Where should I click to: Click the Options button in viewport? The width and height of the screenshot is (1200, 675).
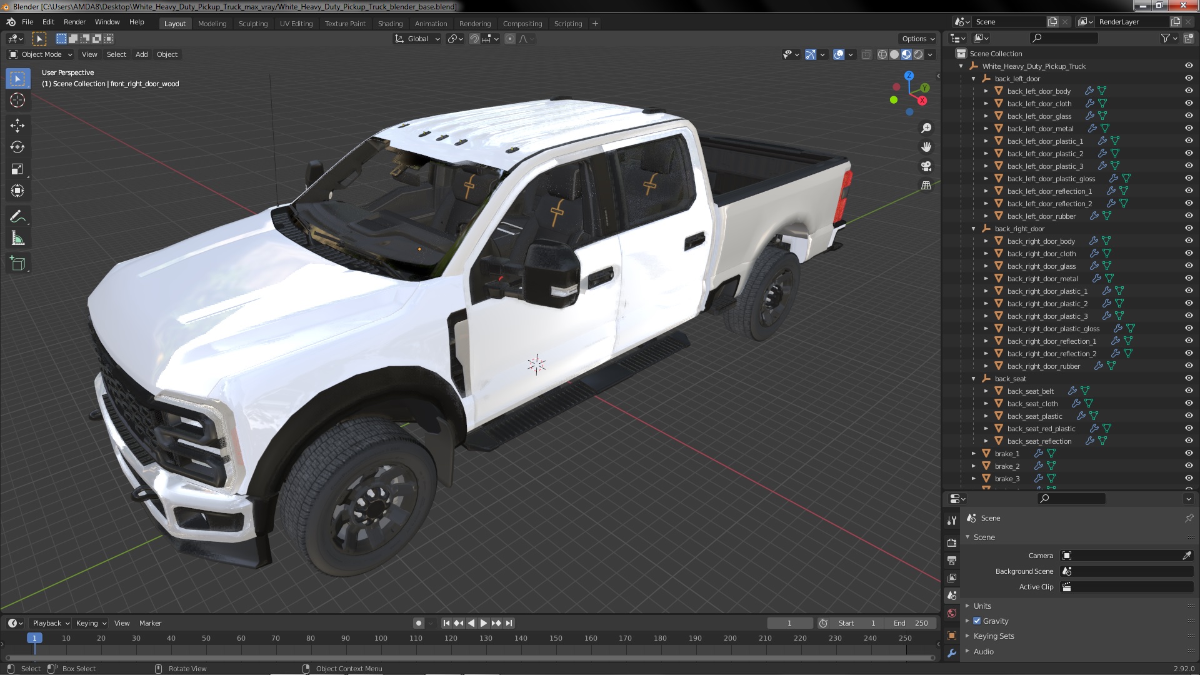pyautogui.click(x=918, y=39)
